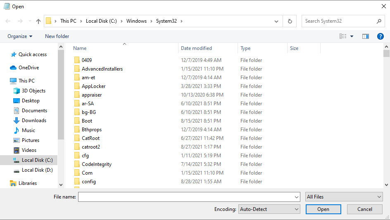Open the address bar history dropdown
The width and height of the screenshot is (390, 220).
pyautogui.click(x=276, y=21)
